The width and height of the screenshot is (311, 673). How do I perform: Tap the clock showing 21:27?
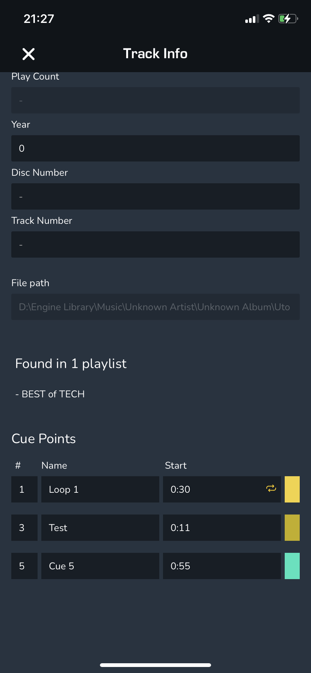pos(39,19)
